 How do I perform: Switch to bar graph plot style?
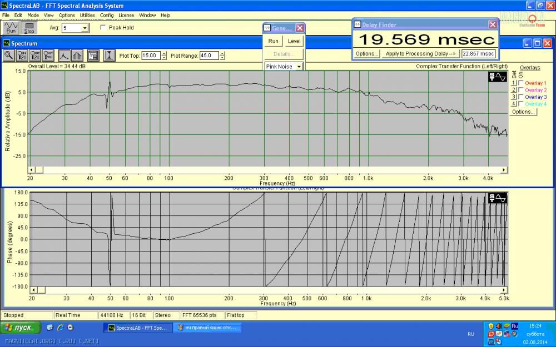pos(77,55)
